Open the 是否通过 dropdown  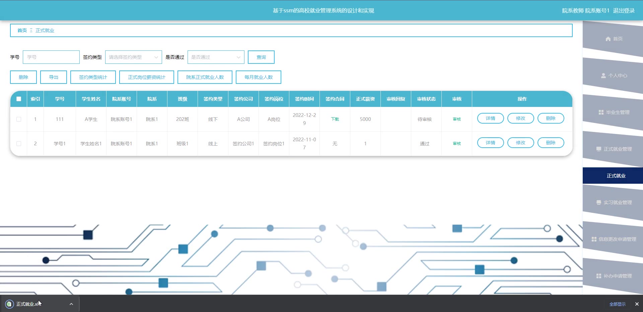pos(216,57)
